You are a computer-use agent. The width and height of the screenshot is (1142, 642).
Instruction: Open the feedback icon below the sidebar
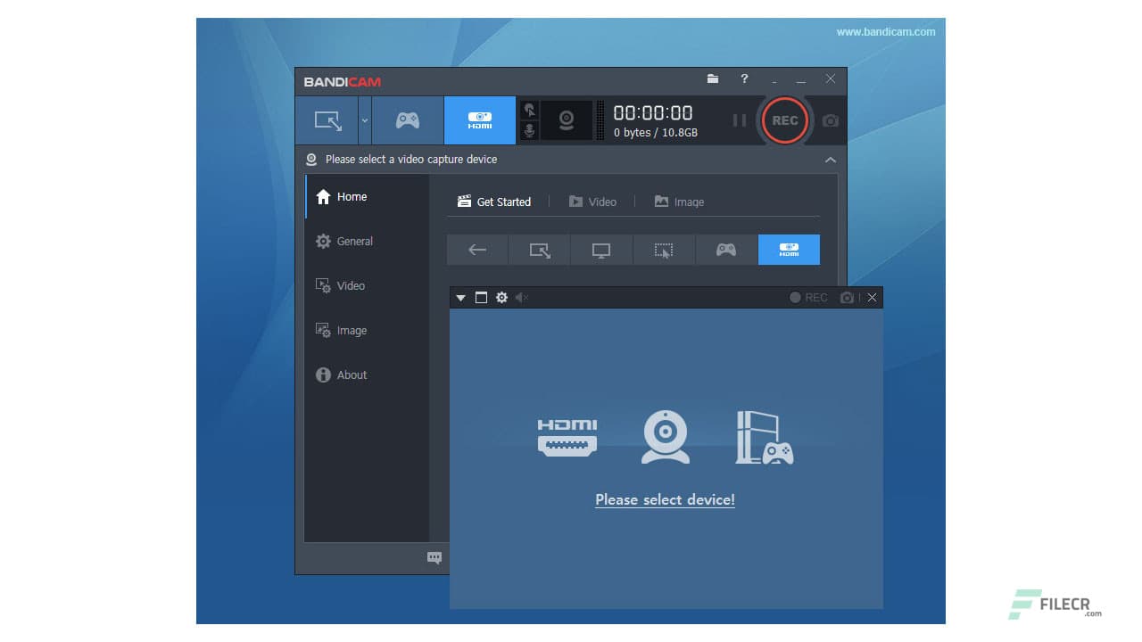tap(434, 557)
